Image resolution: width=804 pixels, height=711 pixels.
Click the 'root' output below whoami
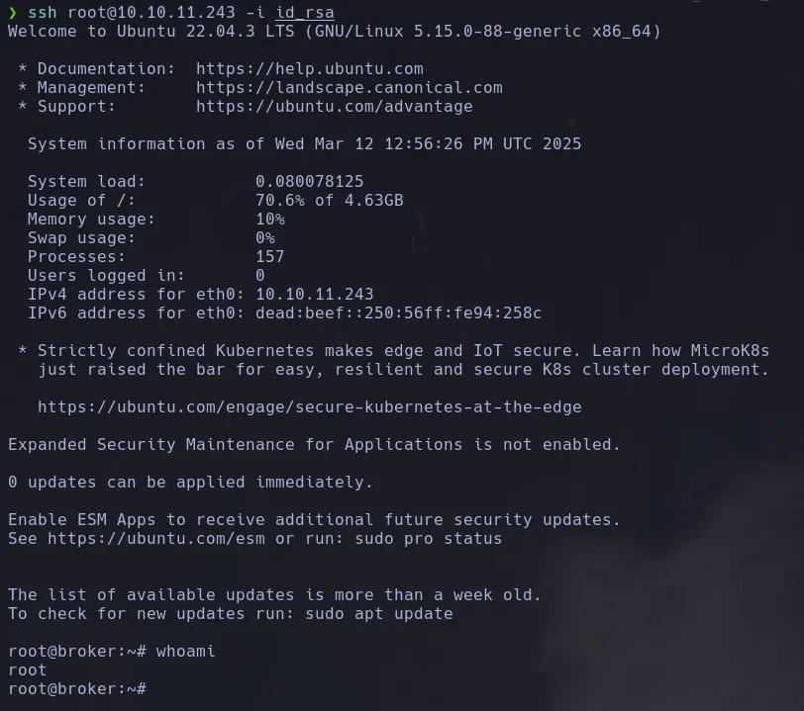coord(28,670)
